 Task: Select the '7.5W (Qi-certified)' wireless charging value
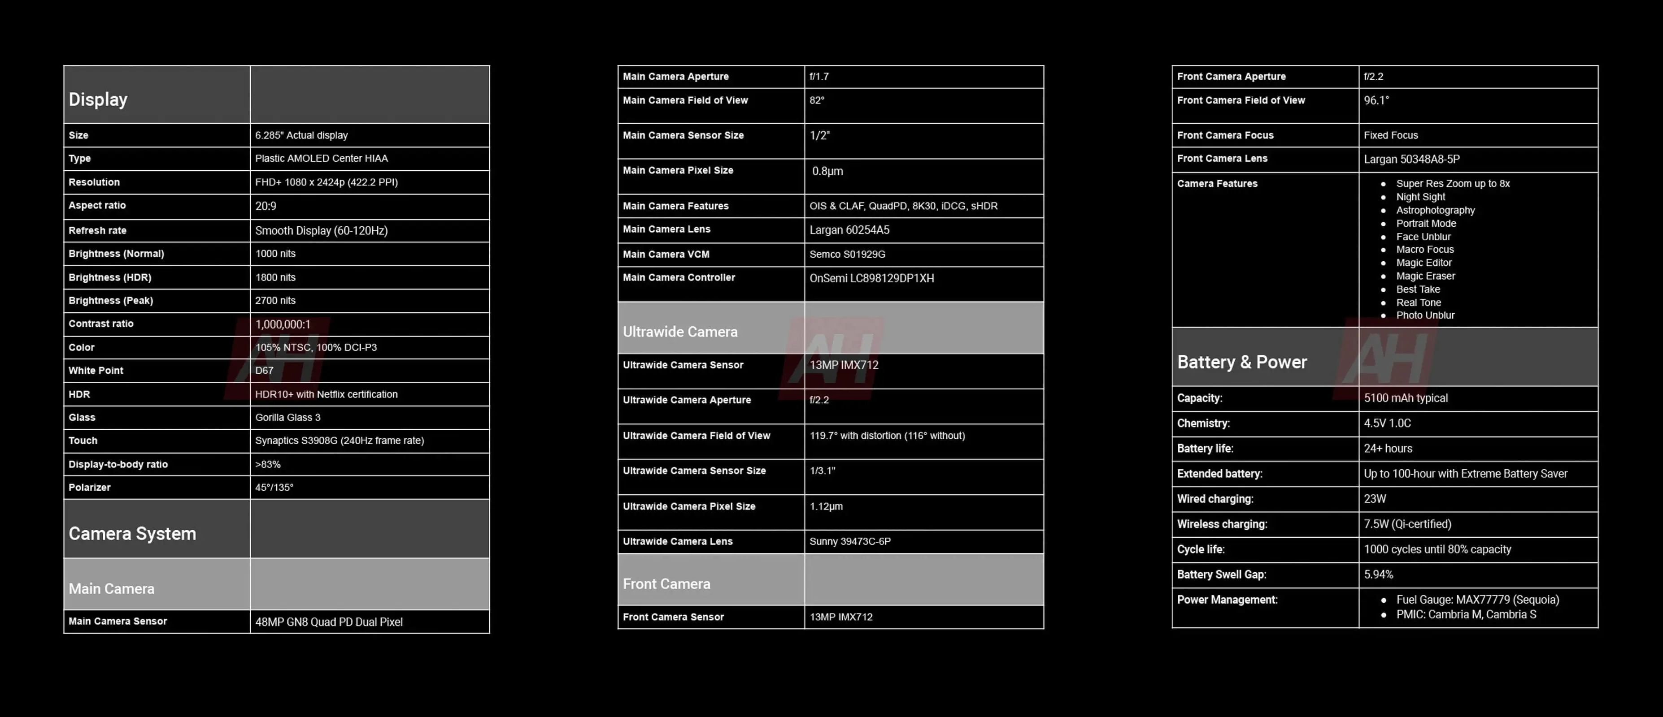(x=1407, y=524)
